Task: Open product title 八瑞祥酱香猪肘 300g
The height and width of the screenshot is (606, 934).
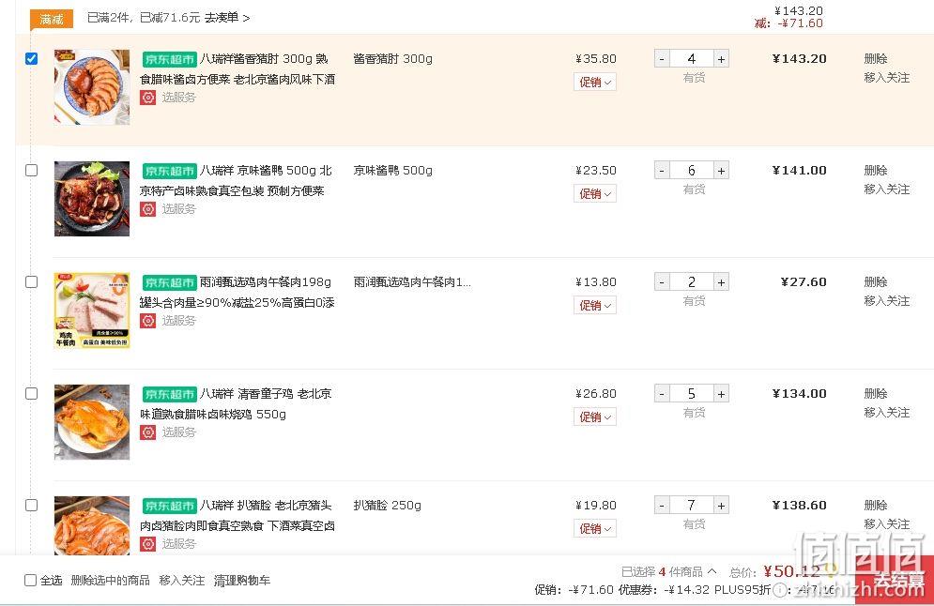Action: pyautogui.click(x=237, y=68)
